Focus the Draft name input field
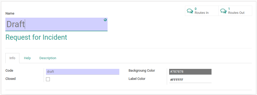The image size is (257, 95). pos(56,24)
